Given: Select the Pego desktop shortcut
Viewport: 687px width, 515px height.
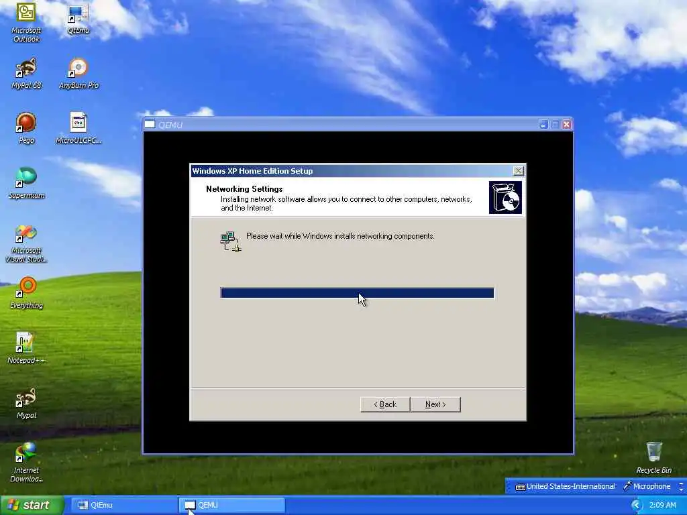Looking at the screenshot, I should pyautogui.click(x=26, y=128).
